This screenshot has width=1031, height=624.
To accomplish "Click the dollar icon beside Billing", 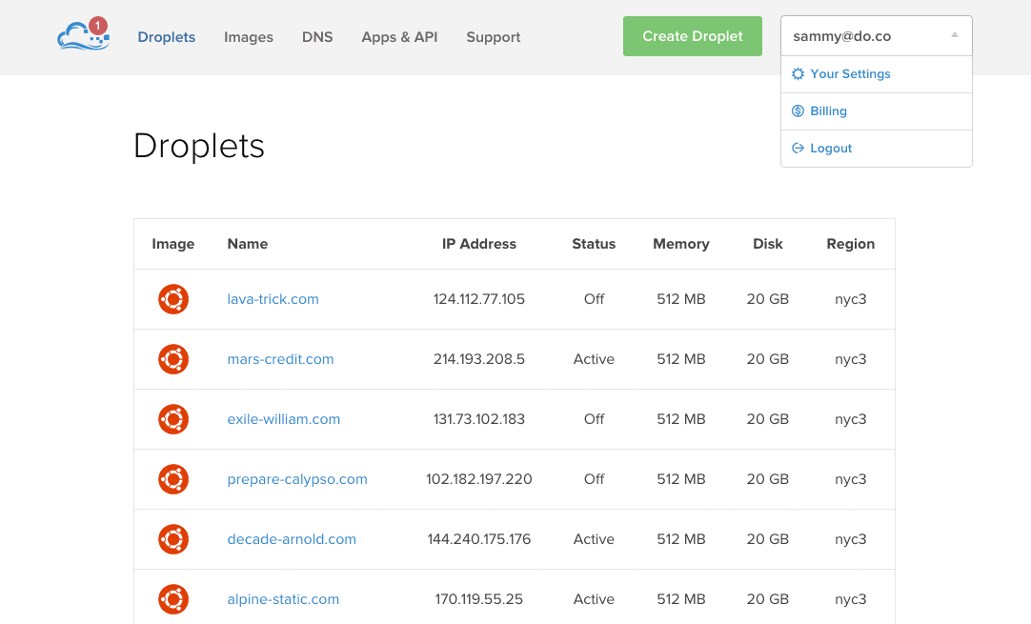I will point(798,111).
